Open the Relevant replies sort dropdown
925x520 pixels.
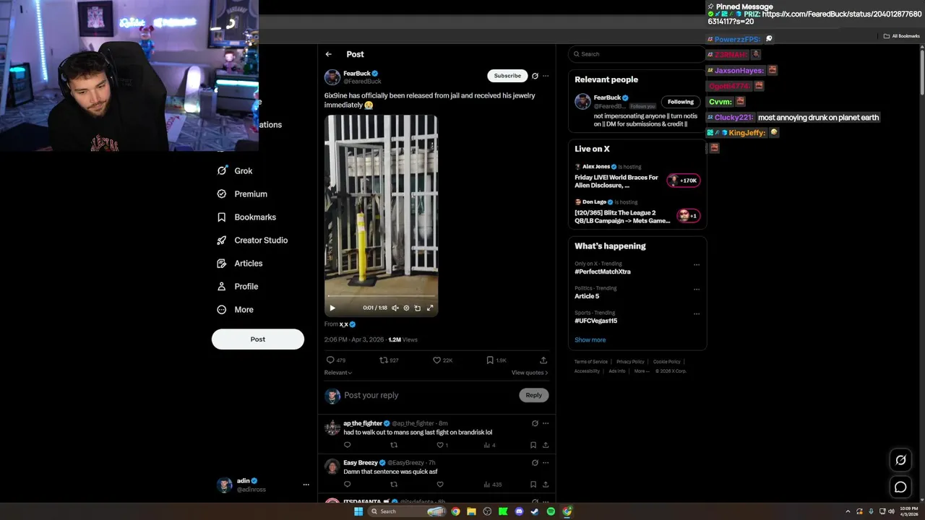pos(338,373)
